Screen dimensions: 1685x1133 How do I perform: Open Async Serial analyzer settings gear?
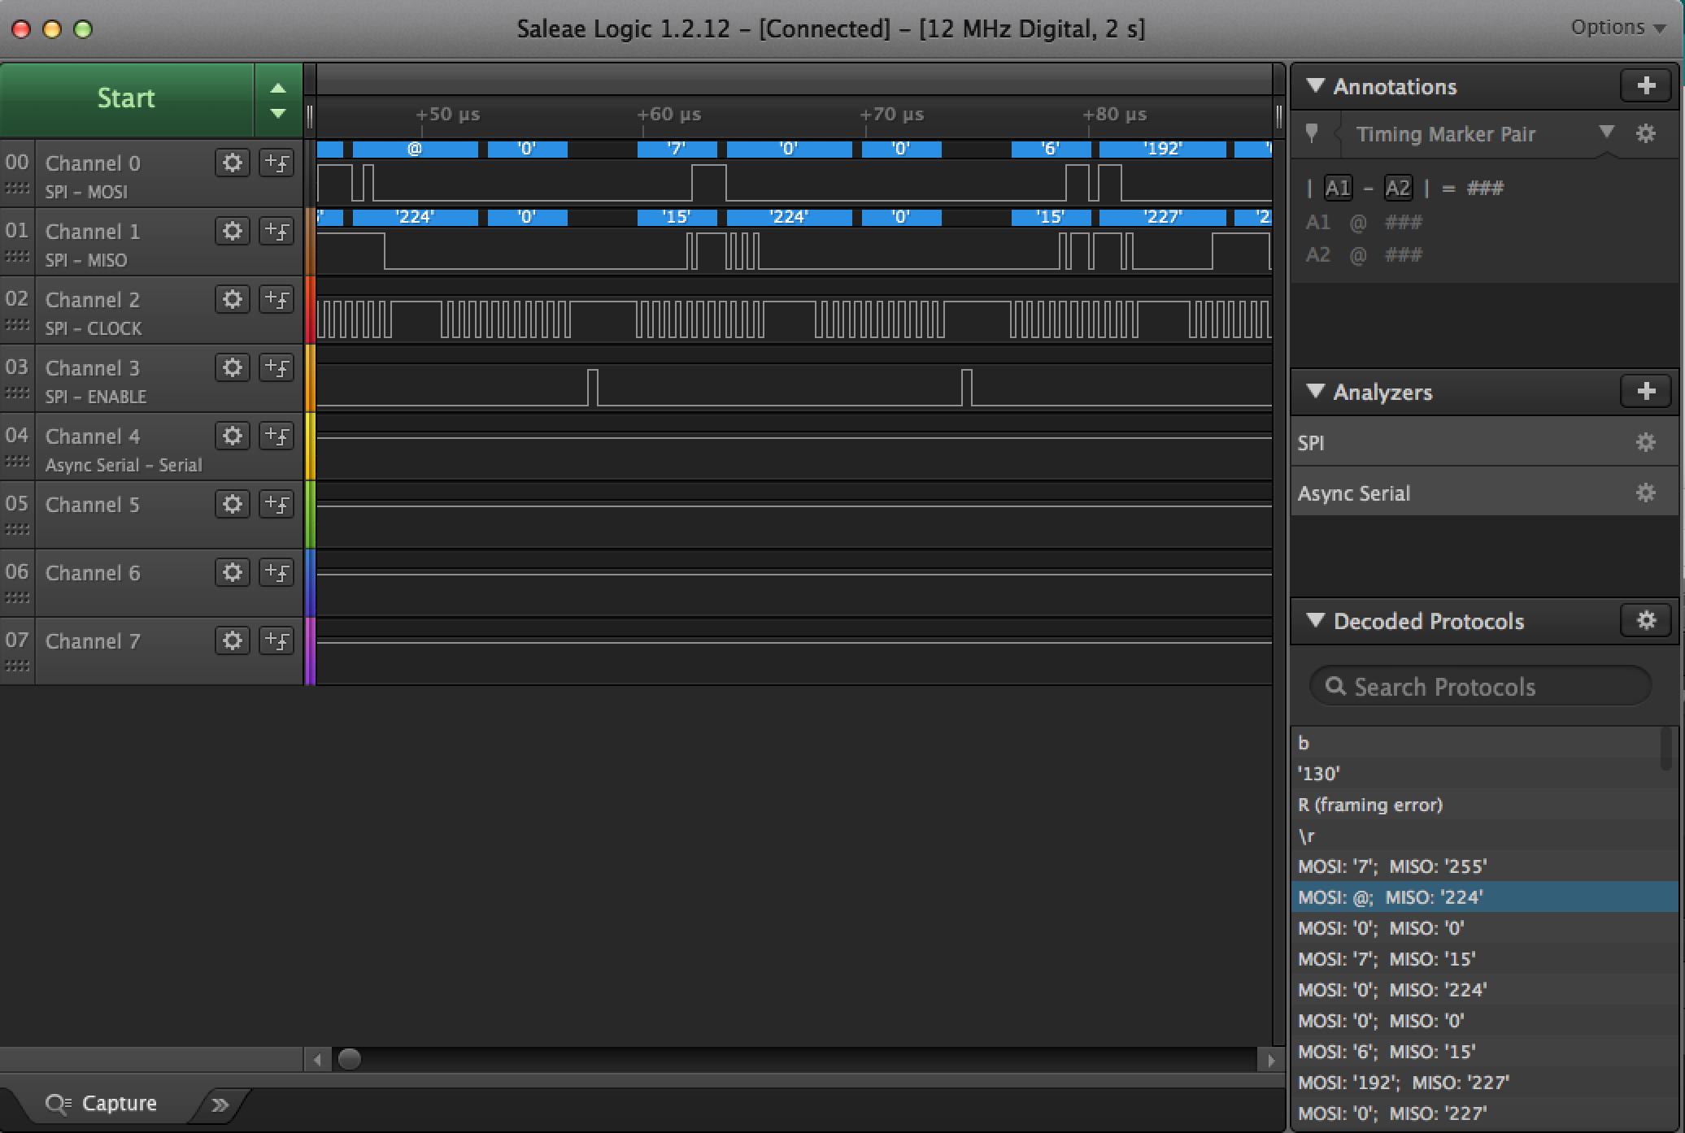(x=1645, y=493)
